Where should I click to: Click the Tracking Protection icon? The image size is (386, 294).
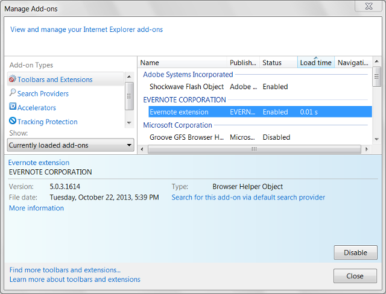click(13, 120)
